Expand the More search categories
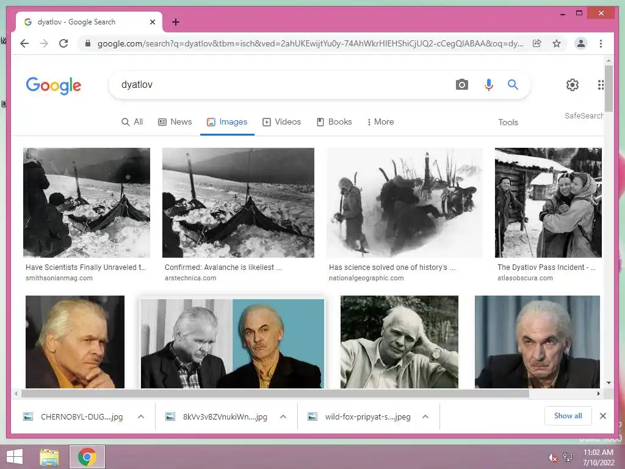Screen dimensions: 625x469 point(381,122)
